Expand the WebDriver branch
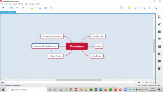This screenshot has height=92, width=163. coord(104,56)
